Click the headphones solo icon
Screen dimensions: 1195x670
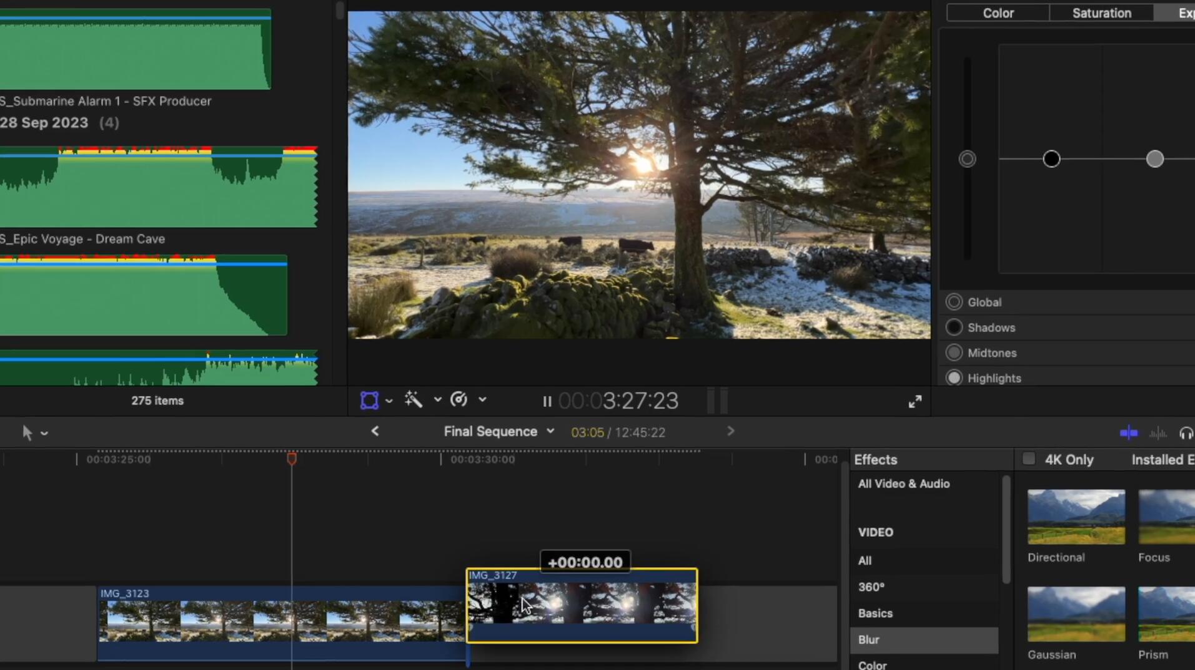tap(1185, 433)
